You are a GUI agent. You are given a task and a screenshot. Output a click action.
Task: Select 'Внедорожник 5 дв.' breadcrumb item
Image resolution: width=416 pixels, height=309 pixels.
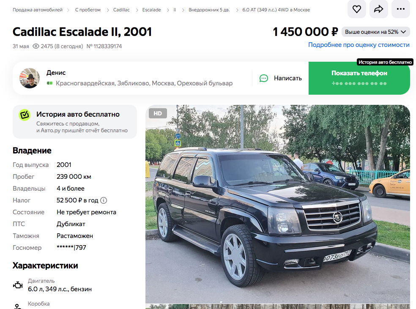click(209, 10)
